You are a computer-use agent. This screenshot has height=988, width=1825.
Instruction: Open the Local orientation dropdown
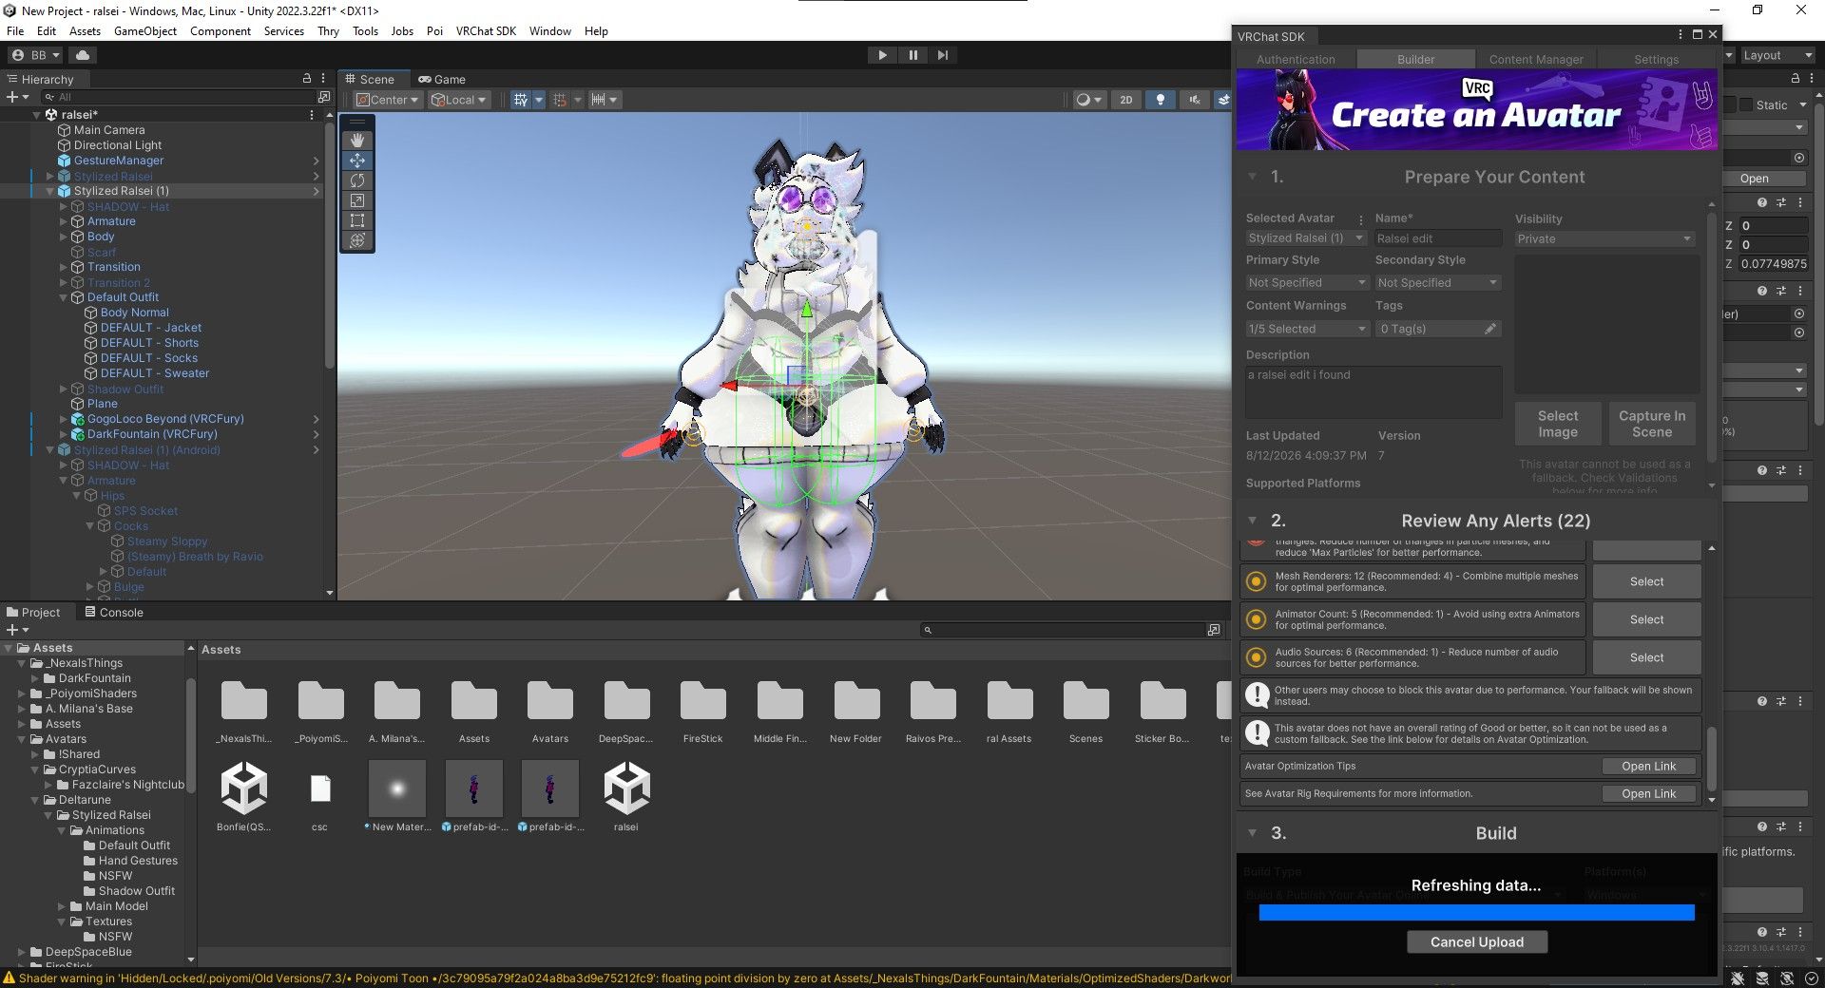pos(459,100)
